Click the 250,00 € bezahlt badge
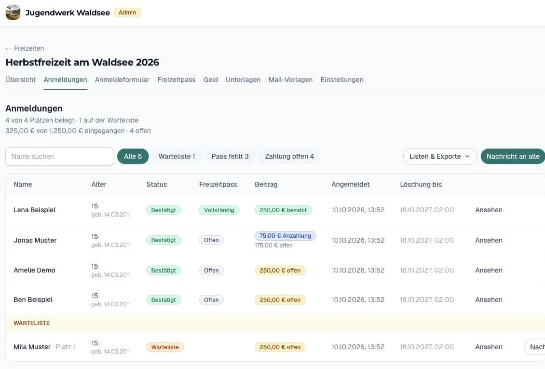The height and width of the screenshot is (369, 545). (283, 210)
